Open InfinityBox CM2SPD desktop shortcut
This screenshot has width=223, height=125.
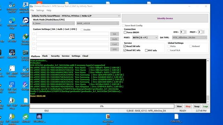(25, 72)
